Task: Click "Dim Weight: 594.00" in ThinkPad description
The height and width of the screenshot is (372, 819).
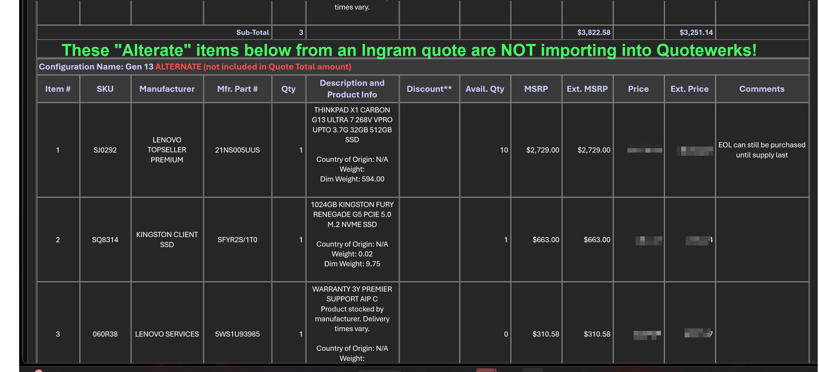Action: click(352, 179)
